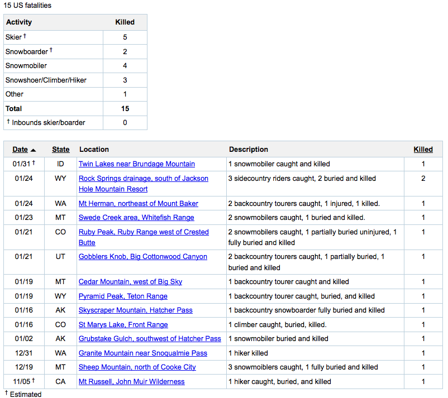448x398 pixels.
Task: Click the Killed header in the summary table
Action: [125, 22]
